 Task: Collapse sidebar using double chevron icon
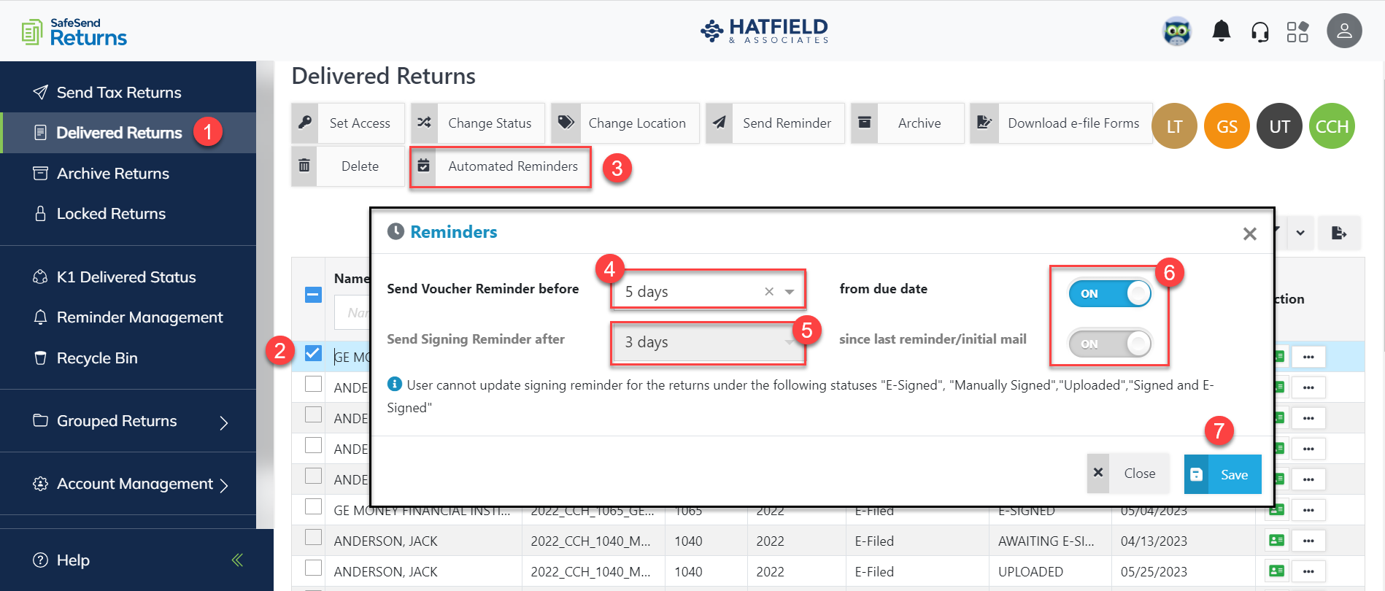(237, 560)
